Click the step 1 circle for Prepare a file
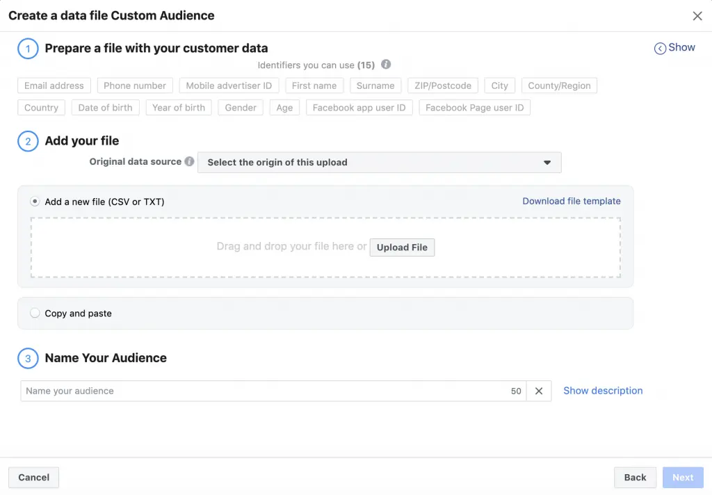This screenshot has height=495, width=712. coord(26,49)
